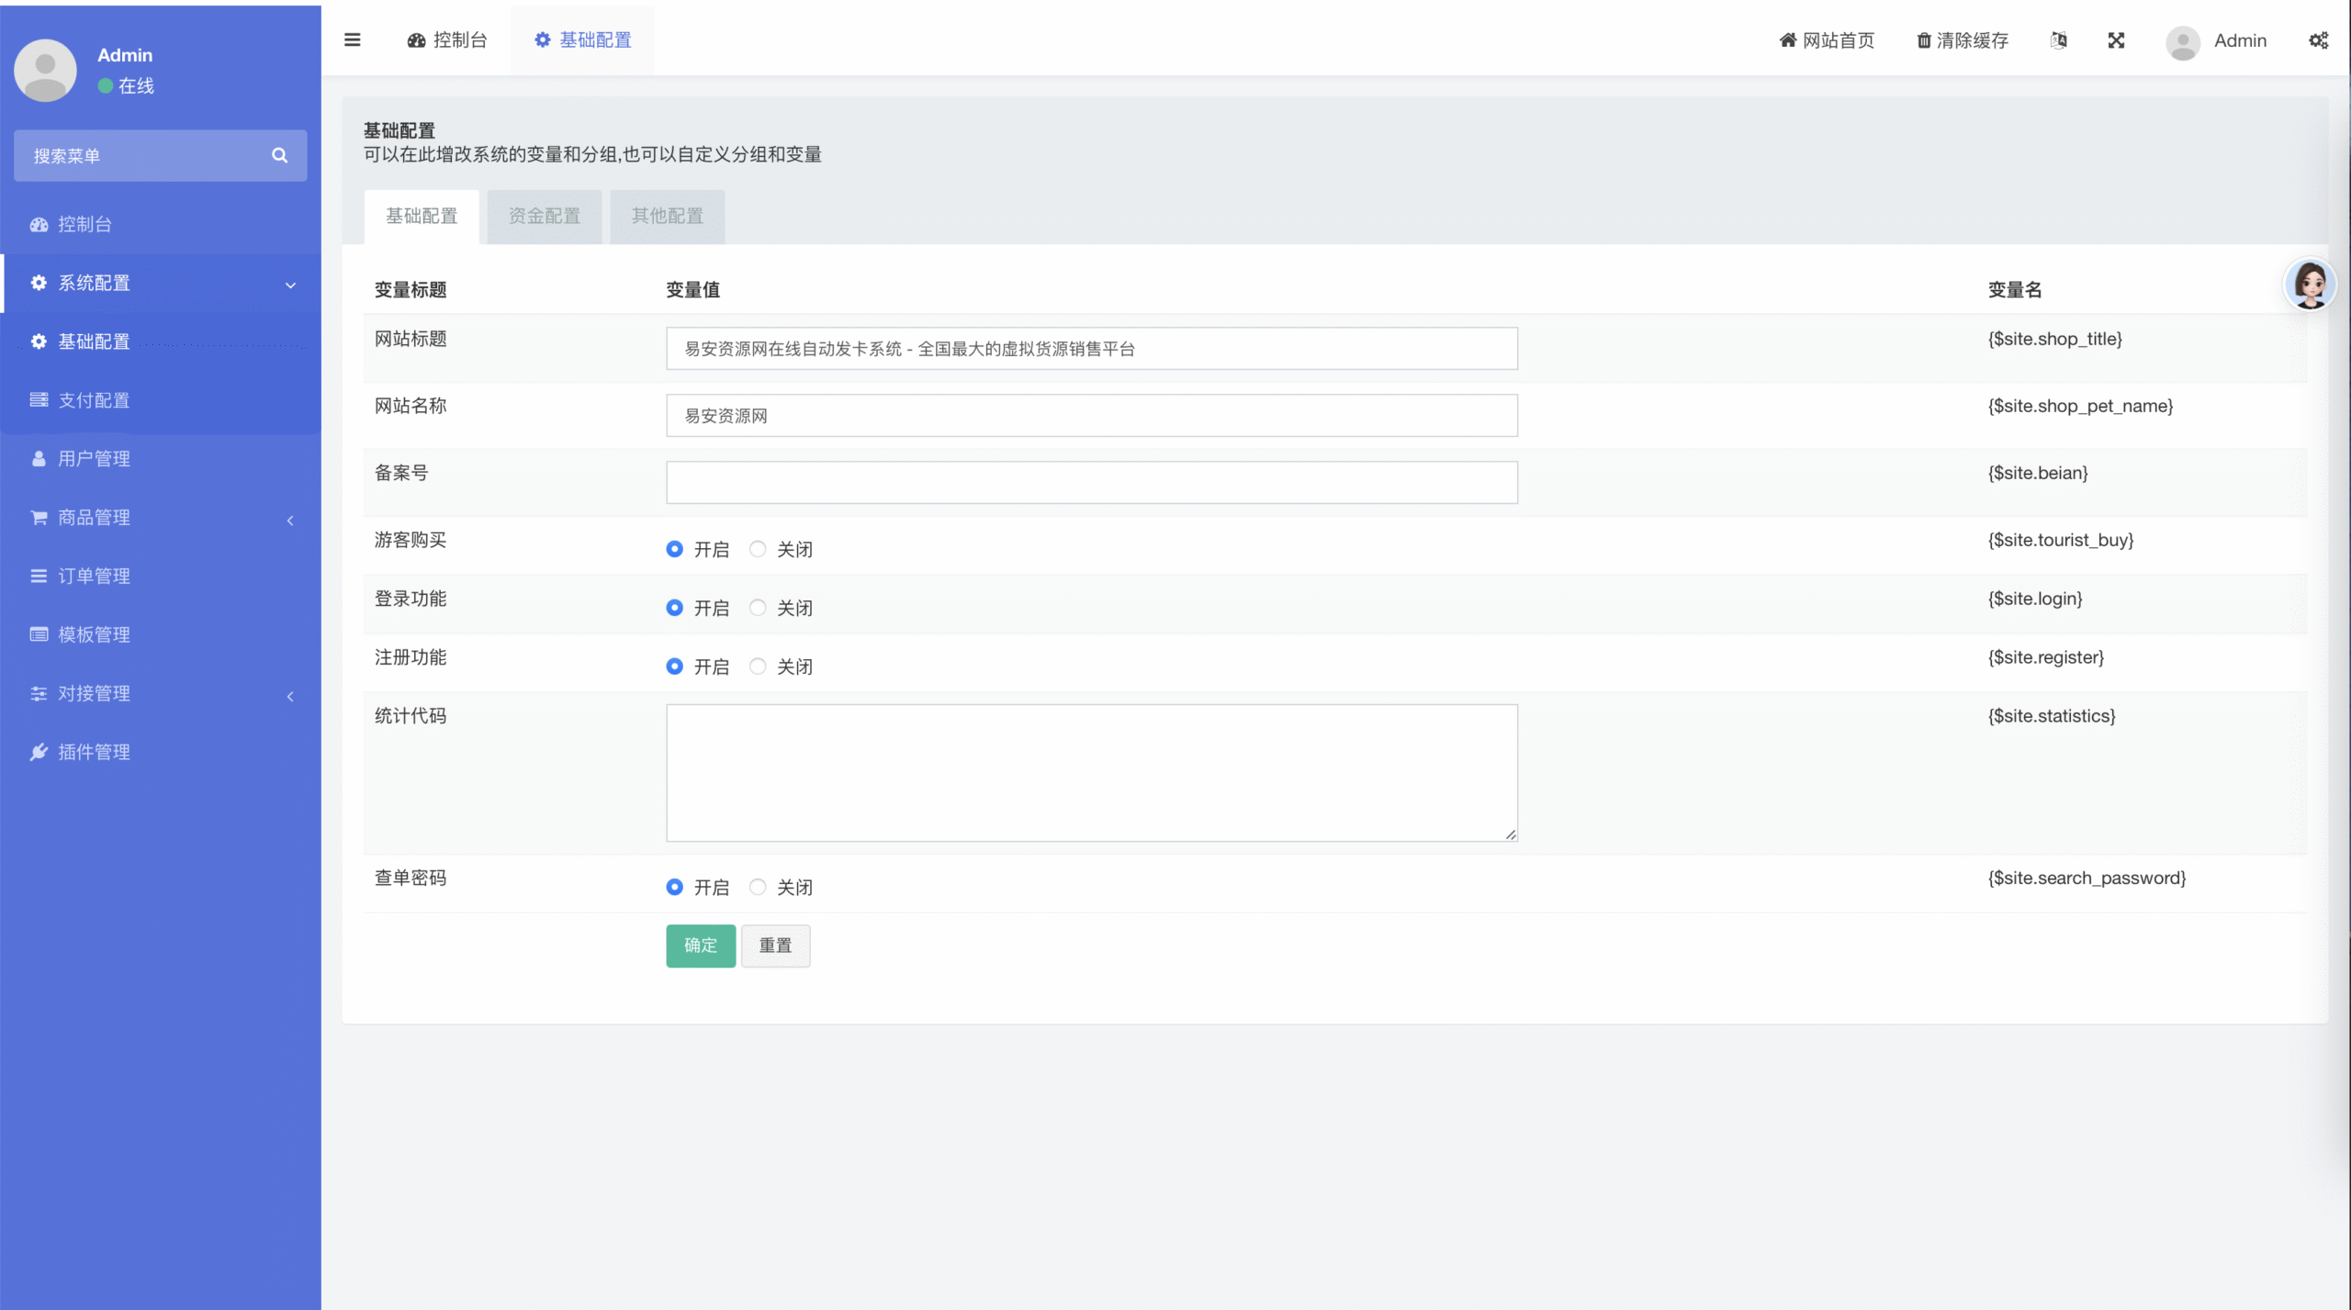Select 关闭 for login function
Image resolution: width=2351 pixels, height=1310 pixels.
[758, 608]
